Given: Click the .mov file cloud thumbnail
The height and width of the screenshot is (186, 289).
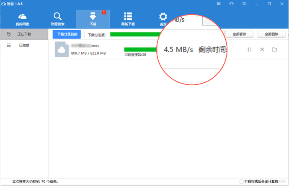Looking at the screenshot, I should tap(62, 50).
